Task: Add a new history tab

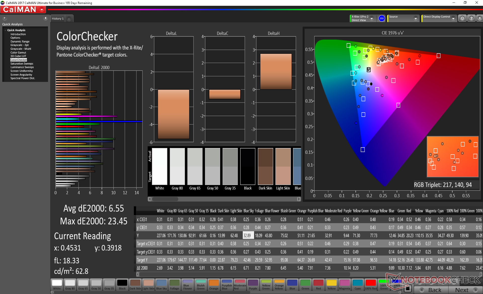Action: click(x=69, y=19)
